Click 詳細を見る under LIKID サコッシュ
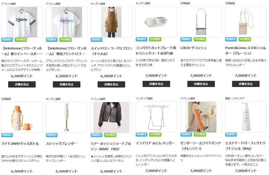The image size is (269, 175). click(x=201, y=84)
